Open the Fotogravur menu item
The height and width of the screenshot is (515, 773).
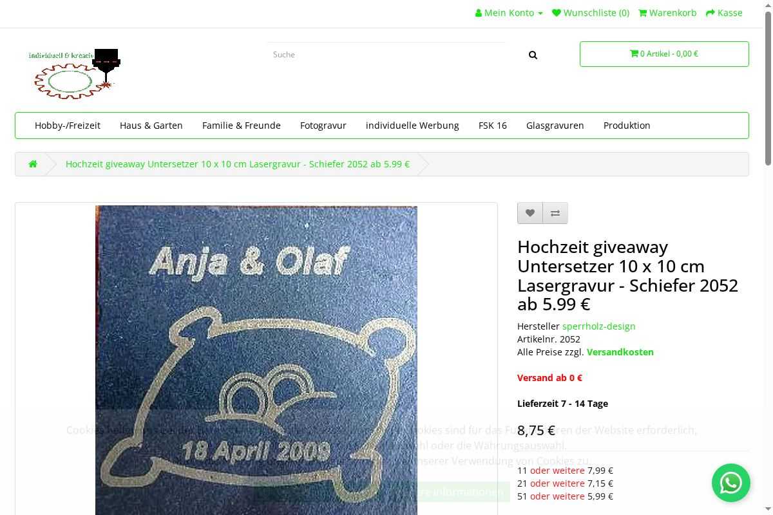click(323, 126)
